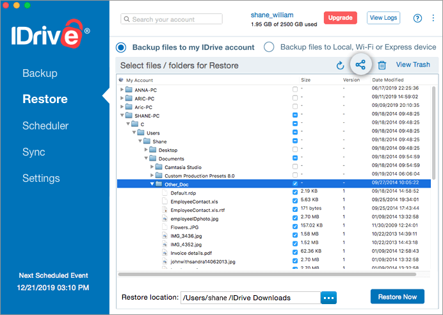The image size is (443, 315).
Task: Click the ANNA-PC folder icon
Action: 129,90
